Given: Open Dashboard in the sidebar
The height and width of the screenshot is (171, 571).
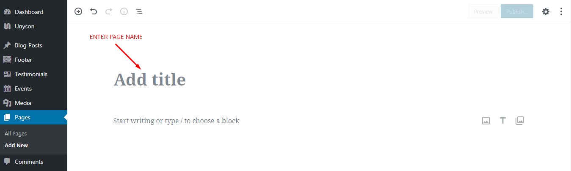Looking at the screenshot, I should (29, 12).
